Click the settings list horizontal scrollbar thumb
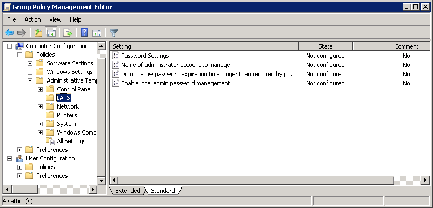The width and height of the screenshot is (433, 208). coord(256,180)
